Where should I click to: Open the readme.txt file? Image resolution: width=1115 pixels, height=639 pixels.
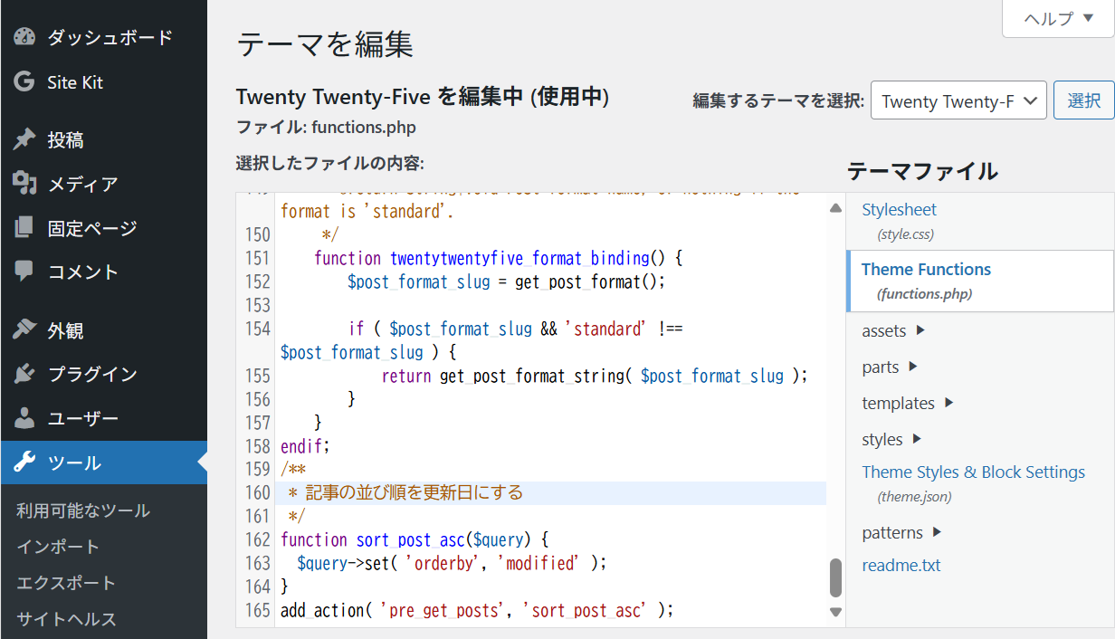coord(901,565)
